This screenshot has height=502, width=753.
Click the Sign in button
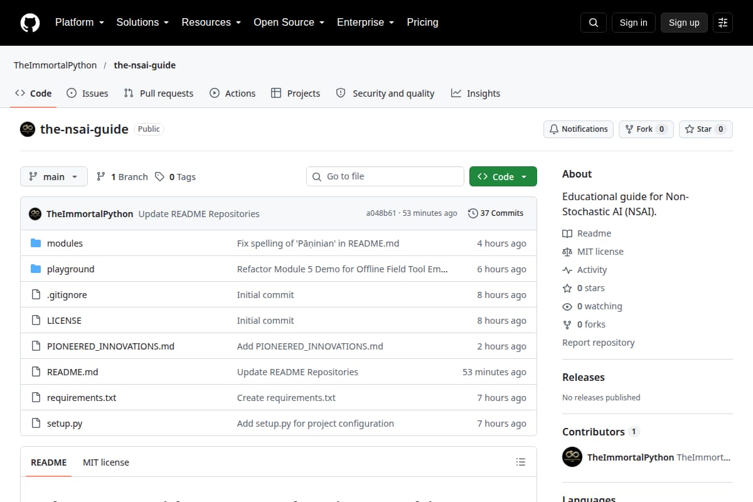click(633, 23)
